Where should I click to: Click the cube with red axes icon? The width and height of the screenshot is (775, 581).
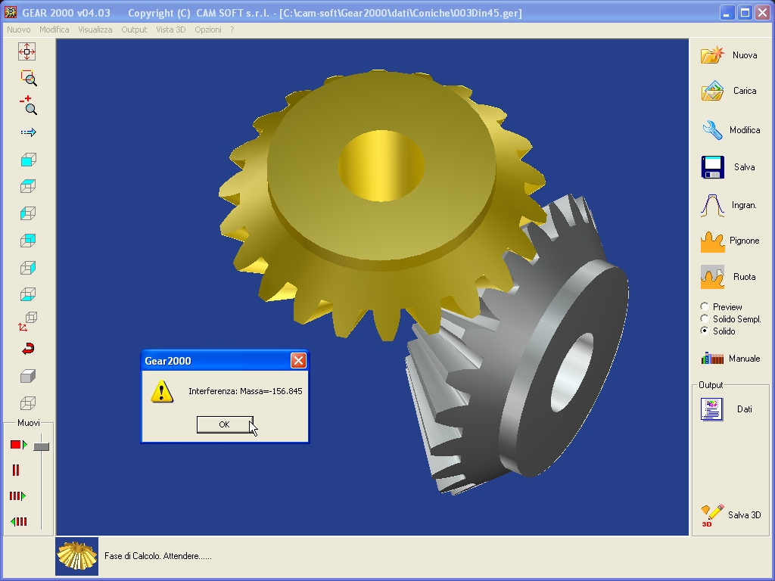point(28,321)
